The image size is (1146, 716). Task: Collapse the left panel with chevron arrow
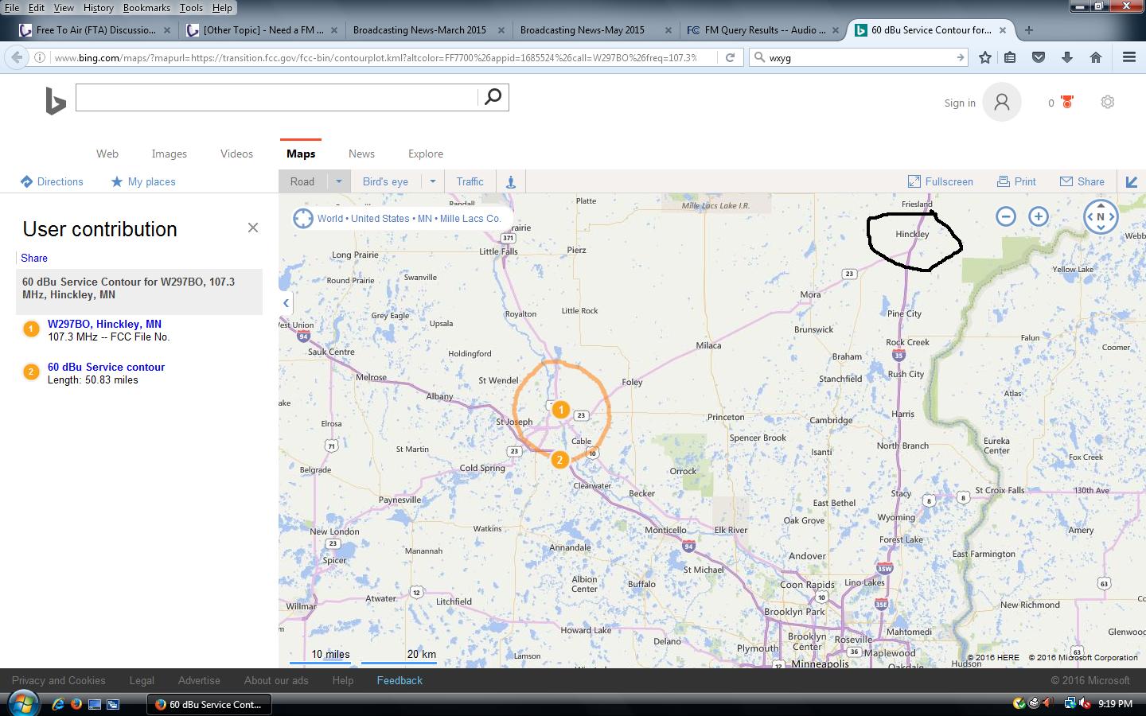(286, 302)
